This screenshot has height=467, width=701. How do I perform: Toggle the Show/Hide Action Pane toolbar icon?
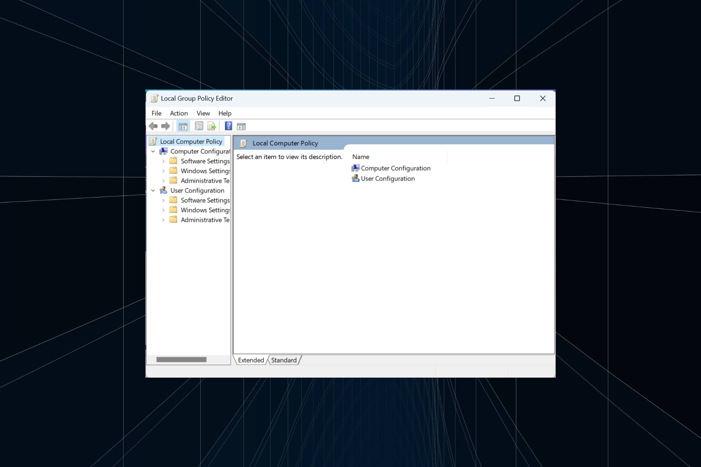pos(241,126)
